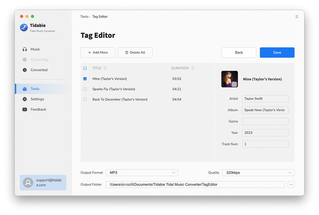The height and width of the screenshot is (215, 319).
Task: Select the Sparks Fly (Taylor's Version) row title
Action: [114, 89]
